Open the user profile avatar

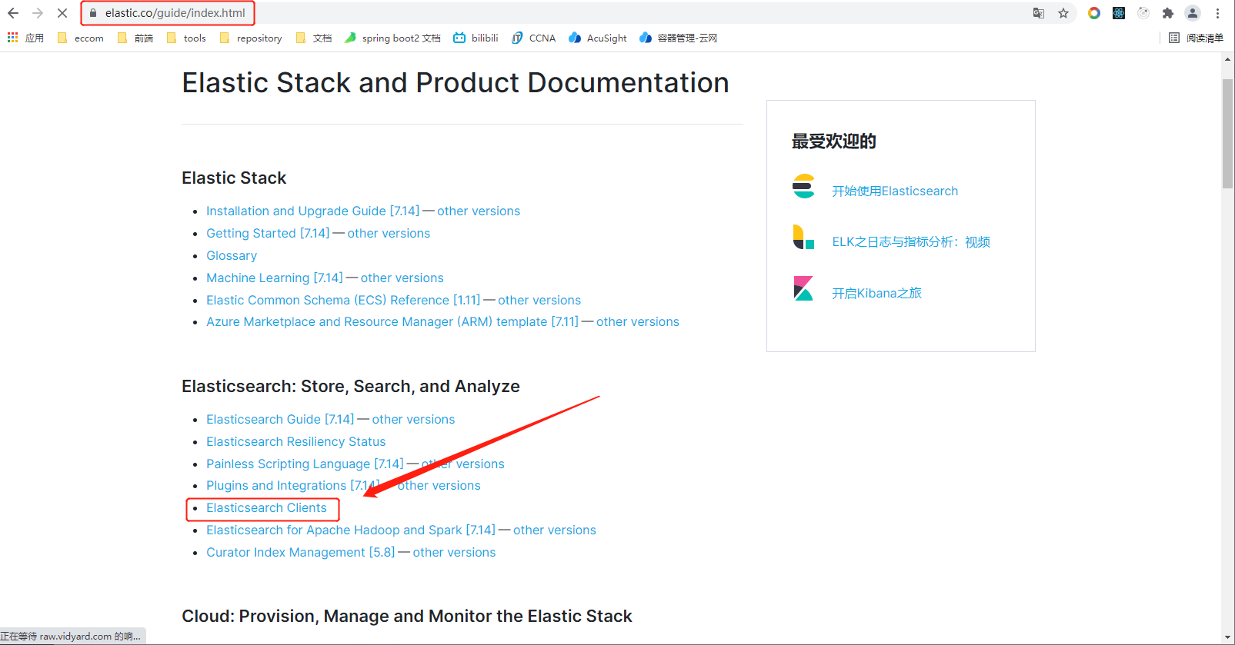pyautogui.click(x=1193, y=13)
